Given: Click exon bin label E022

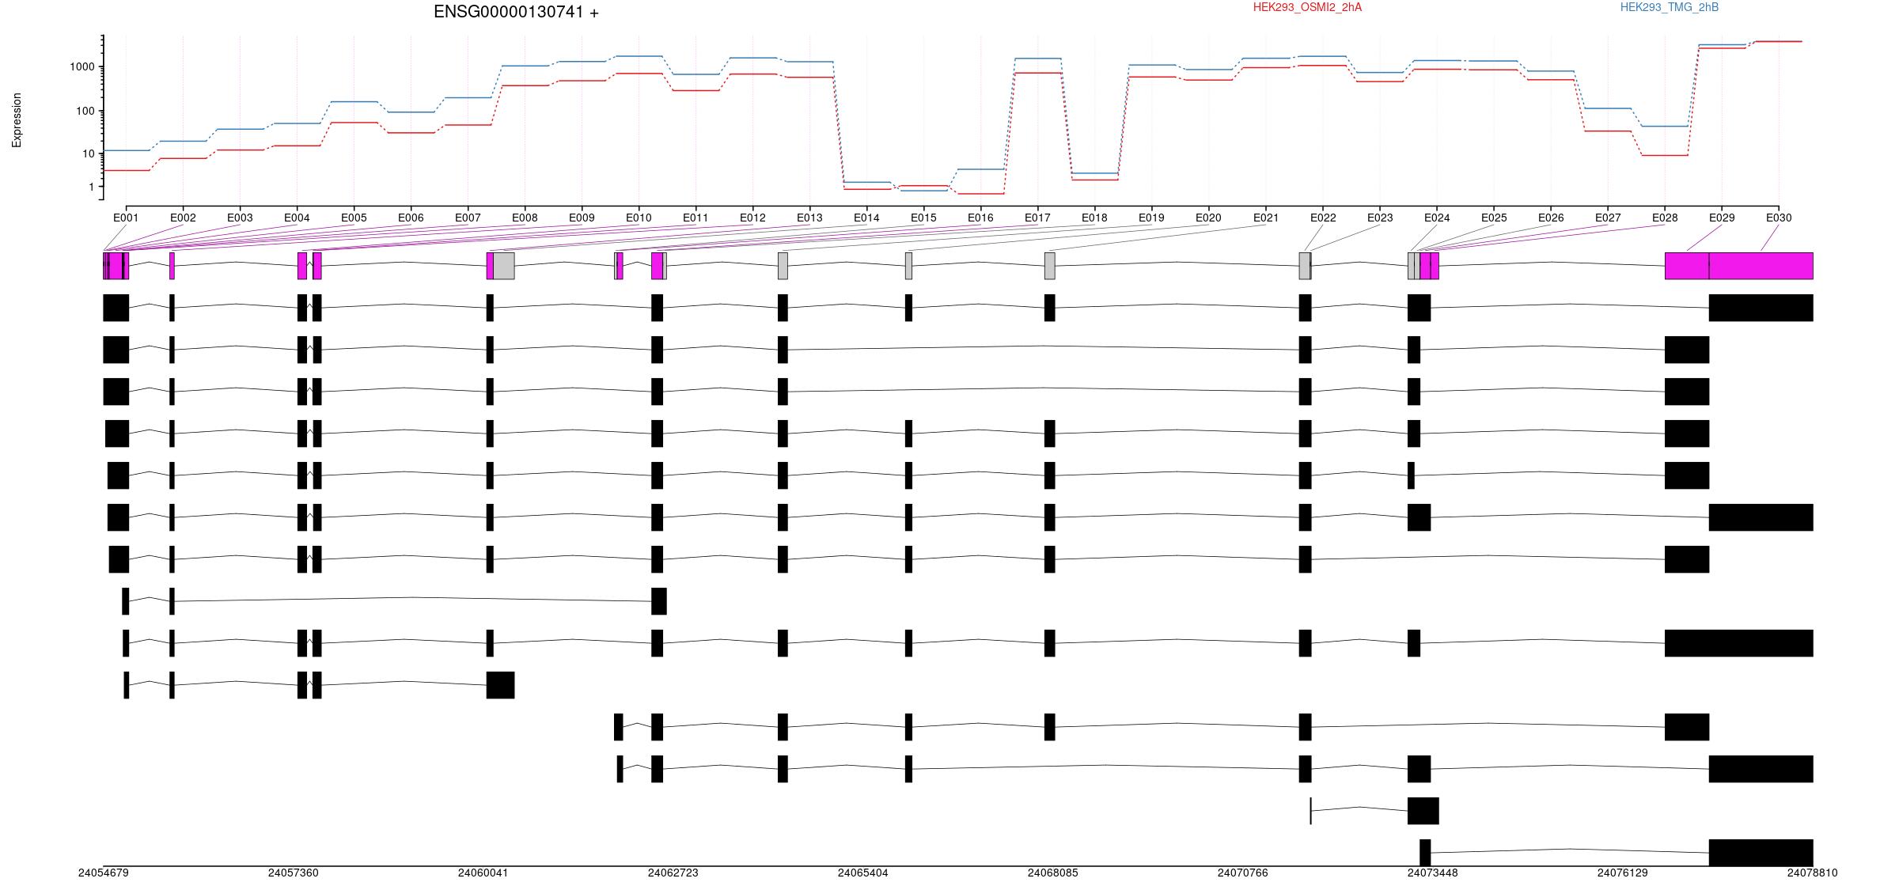Looking at the screenshot, I should pos(1323,218).
